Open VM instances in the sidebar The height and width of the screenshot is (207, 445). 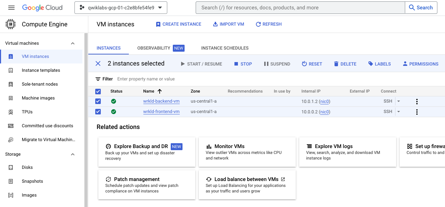[42, 57]
